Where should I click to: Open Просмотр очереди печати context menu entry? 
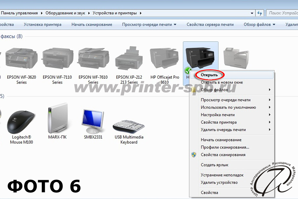(231, 100)
